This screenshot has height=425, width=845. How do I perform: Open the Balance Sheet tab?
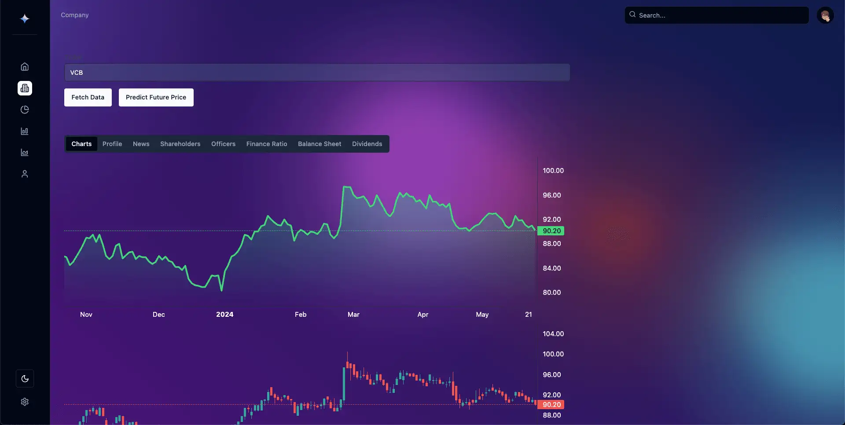click(x=320, y=144)
